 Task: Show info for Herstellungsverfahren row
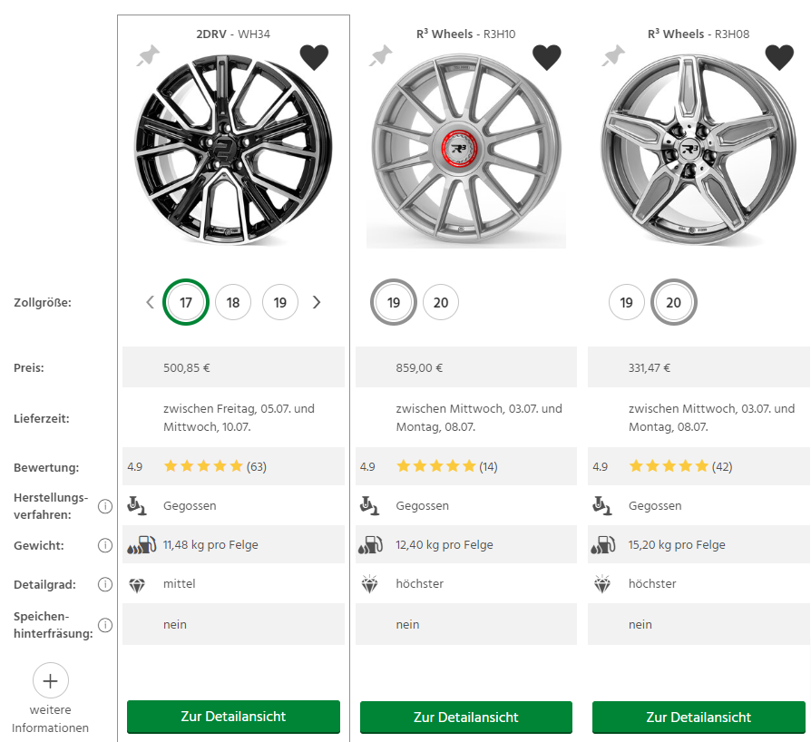pyautogui.click(x=105, y=506)
